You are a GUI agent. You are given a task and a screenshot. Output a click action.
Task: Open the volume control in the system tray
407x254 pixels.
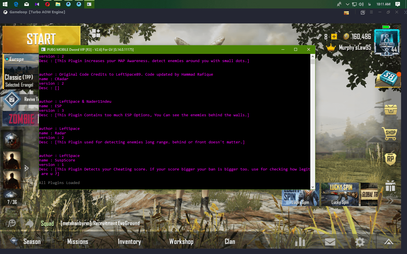pyautogui.click(x=361, y=4)
